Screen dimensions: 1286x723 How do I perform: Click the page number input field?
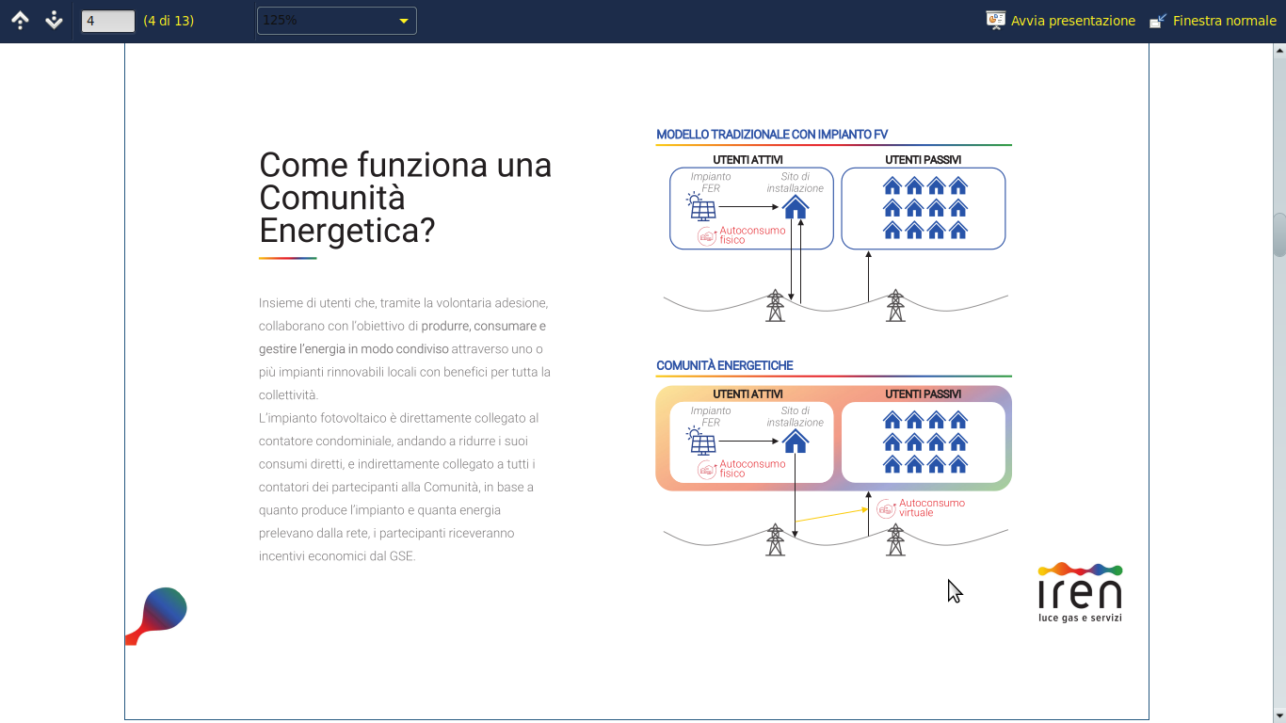pyautogui.click(x=108, y=21)
